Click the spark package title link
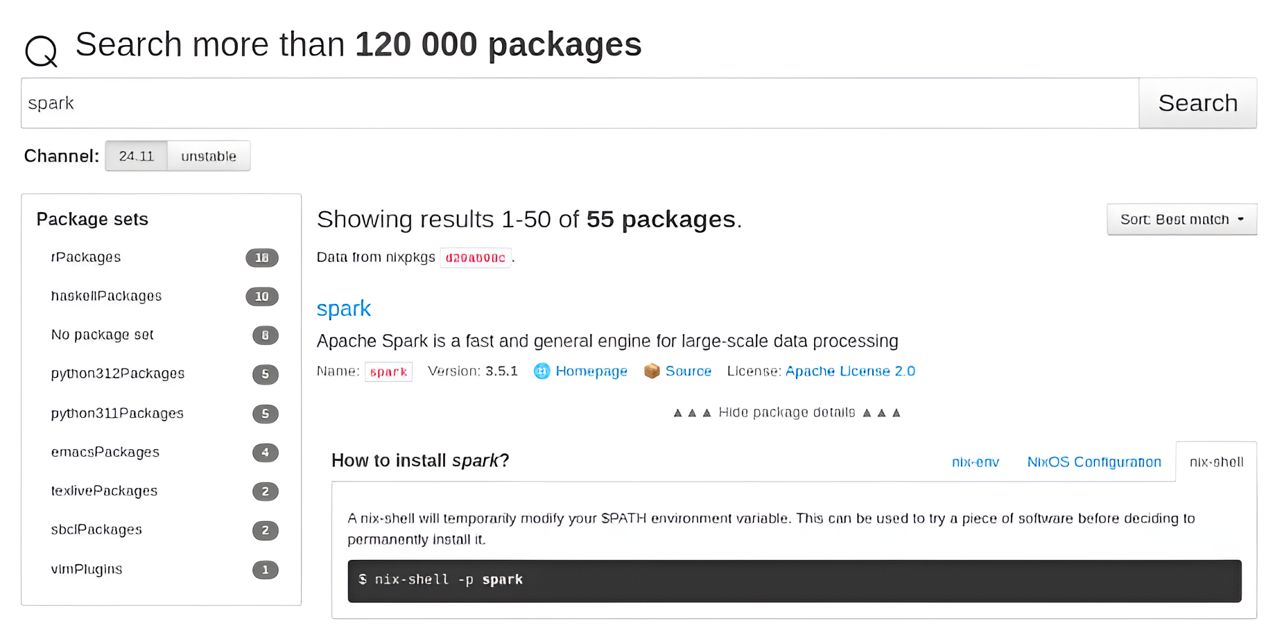 343,308
